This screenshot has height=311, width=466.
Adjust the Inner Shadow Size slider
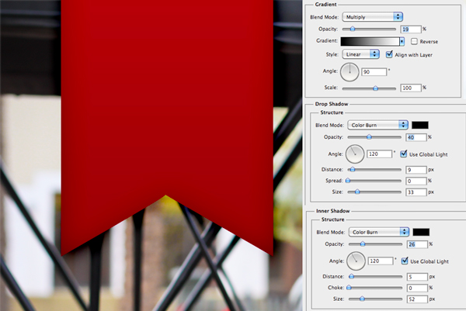(x=362, y=299)
